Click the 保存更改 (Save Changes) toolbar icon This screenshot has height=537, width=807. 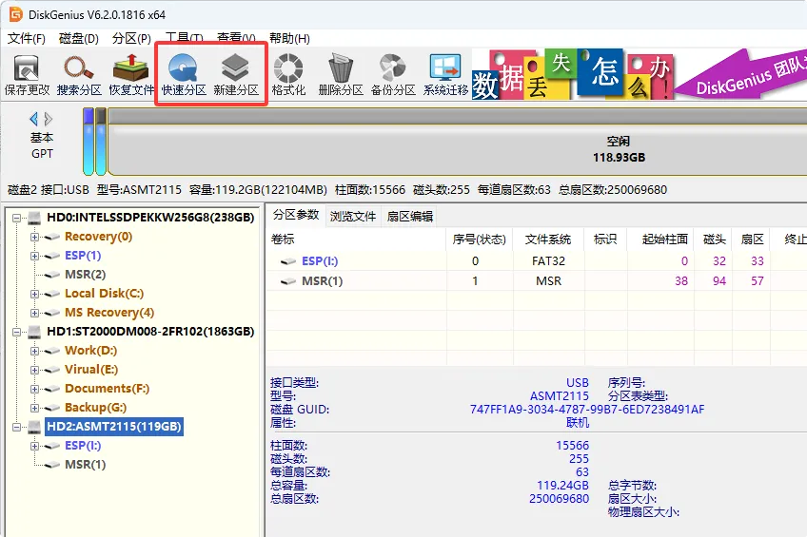[x=27, y=75]
